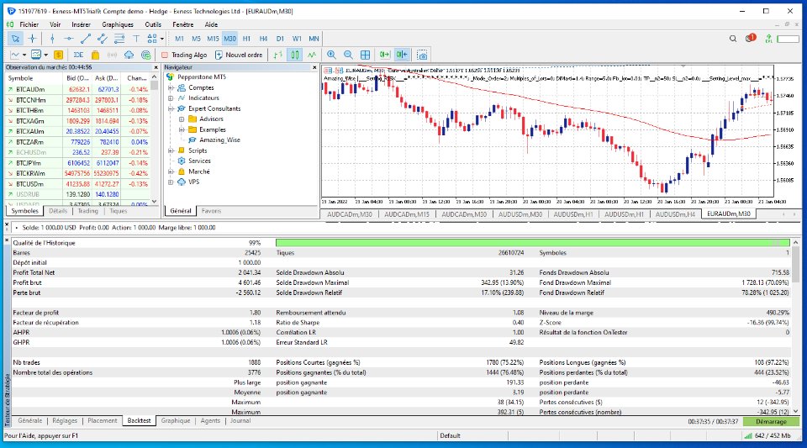Select Amazing_Wise expert advisor

point(219,140)
